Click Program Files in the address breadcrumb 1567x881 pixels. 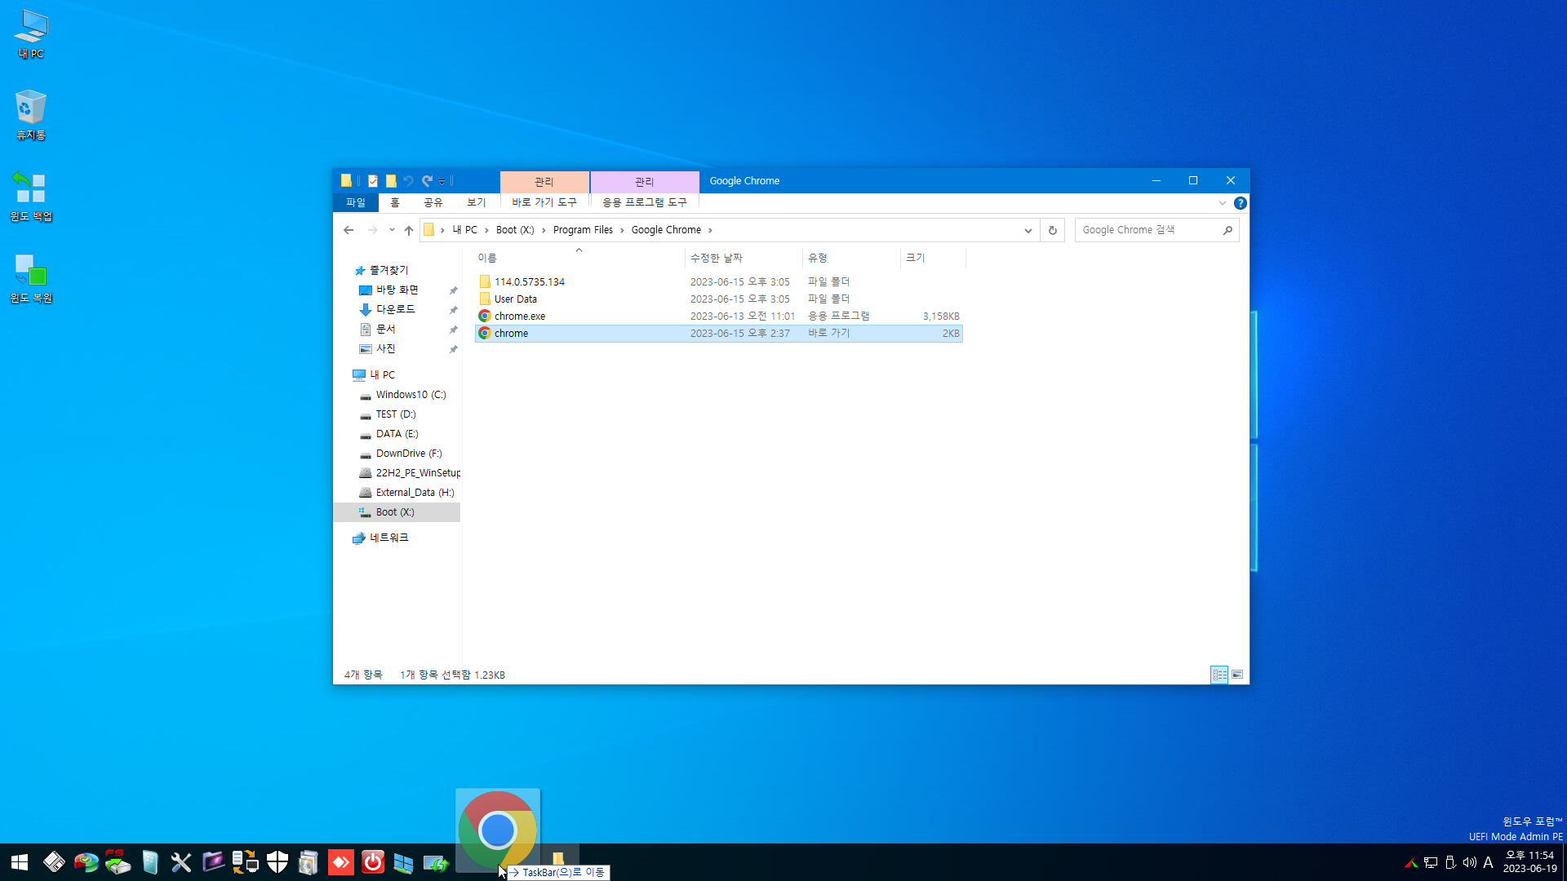583,230
